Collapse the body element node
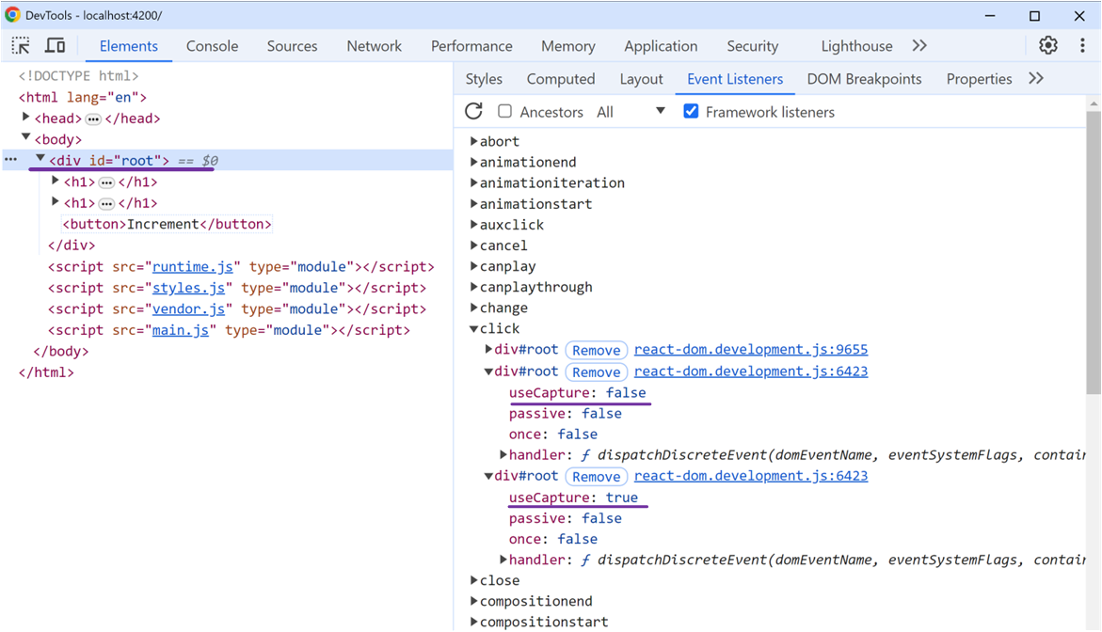Screen dimensions: 1102x632 26,137
